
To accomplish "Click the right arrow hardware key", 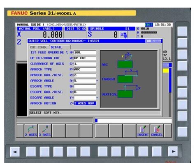I will [173, 151].
